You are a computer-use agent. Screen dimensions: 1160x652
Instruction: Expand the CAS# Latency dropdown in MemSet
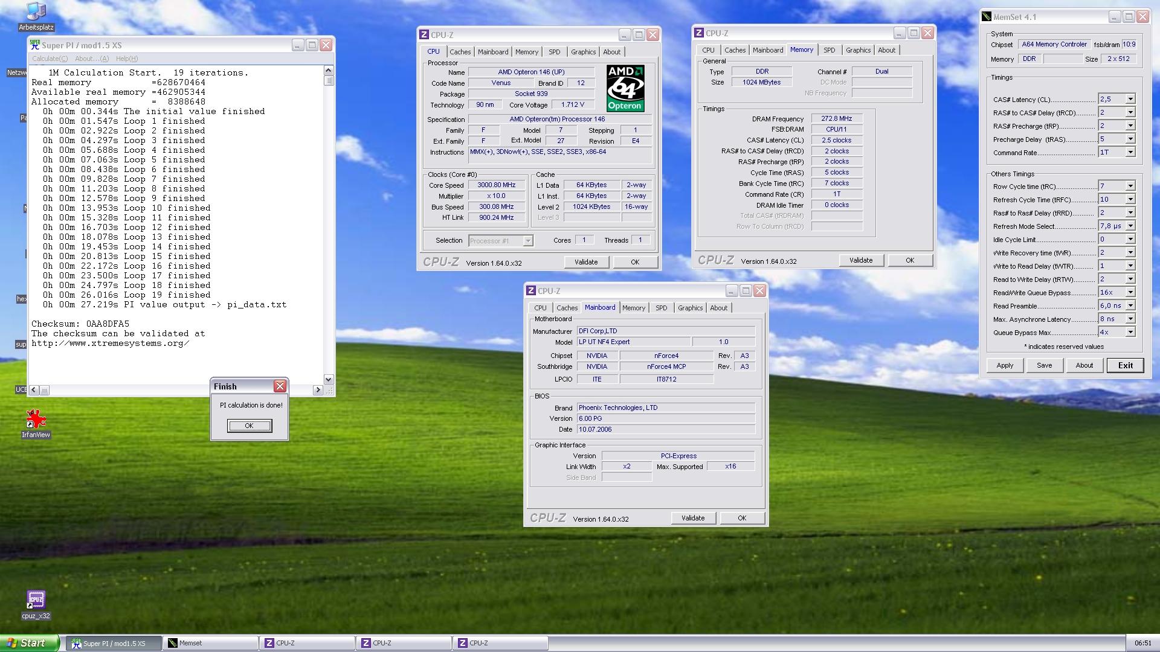1130,99
